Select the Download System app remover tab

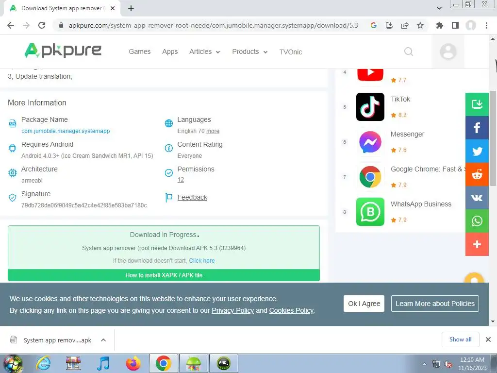tap(62, 8)
